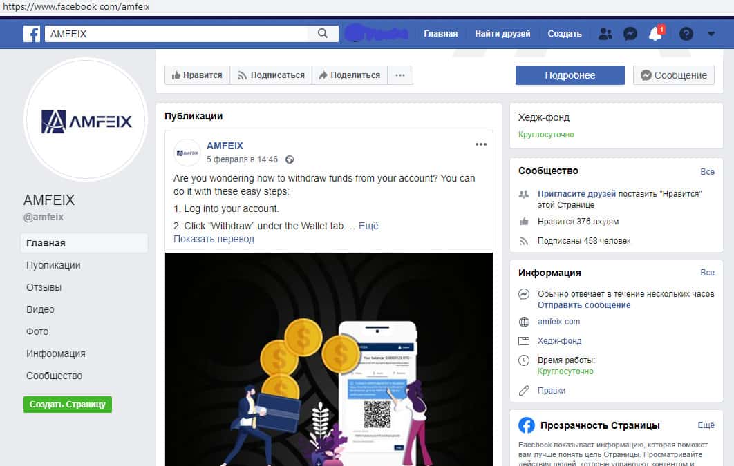
Task: Click Показать перевод link
Action: [214, 239]
